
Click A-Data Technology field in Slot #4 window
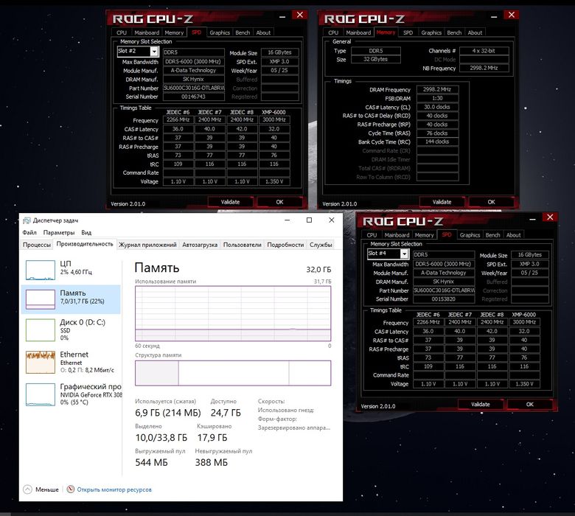pos(444,273)
